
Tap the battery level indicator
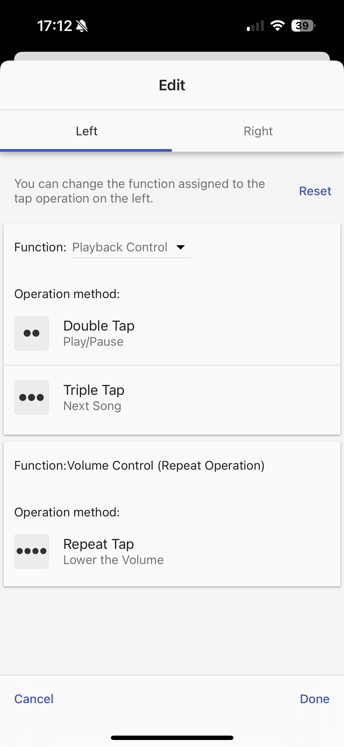[303, 26]
